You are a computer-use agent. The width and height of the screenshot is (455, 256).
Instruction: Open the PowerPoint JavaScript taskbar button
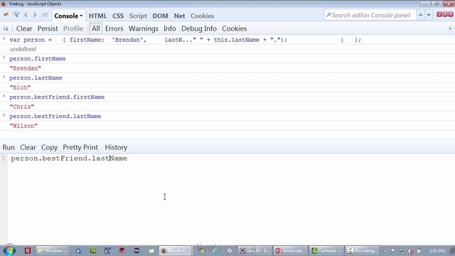pos(291,250)
